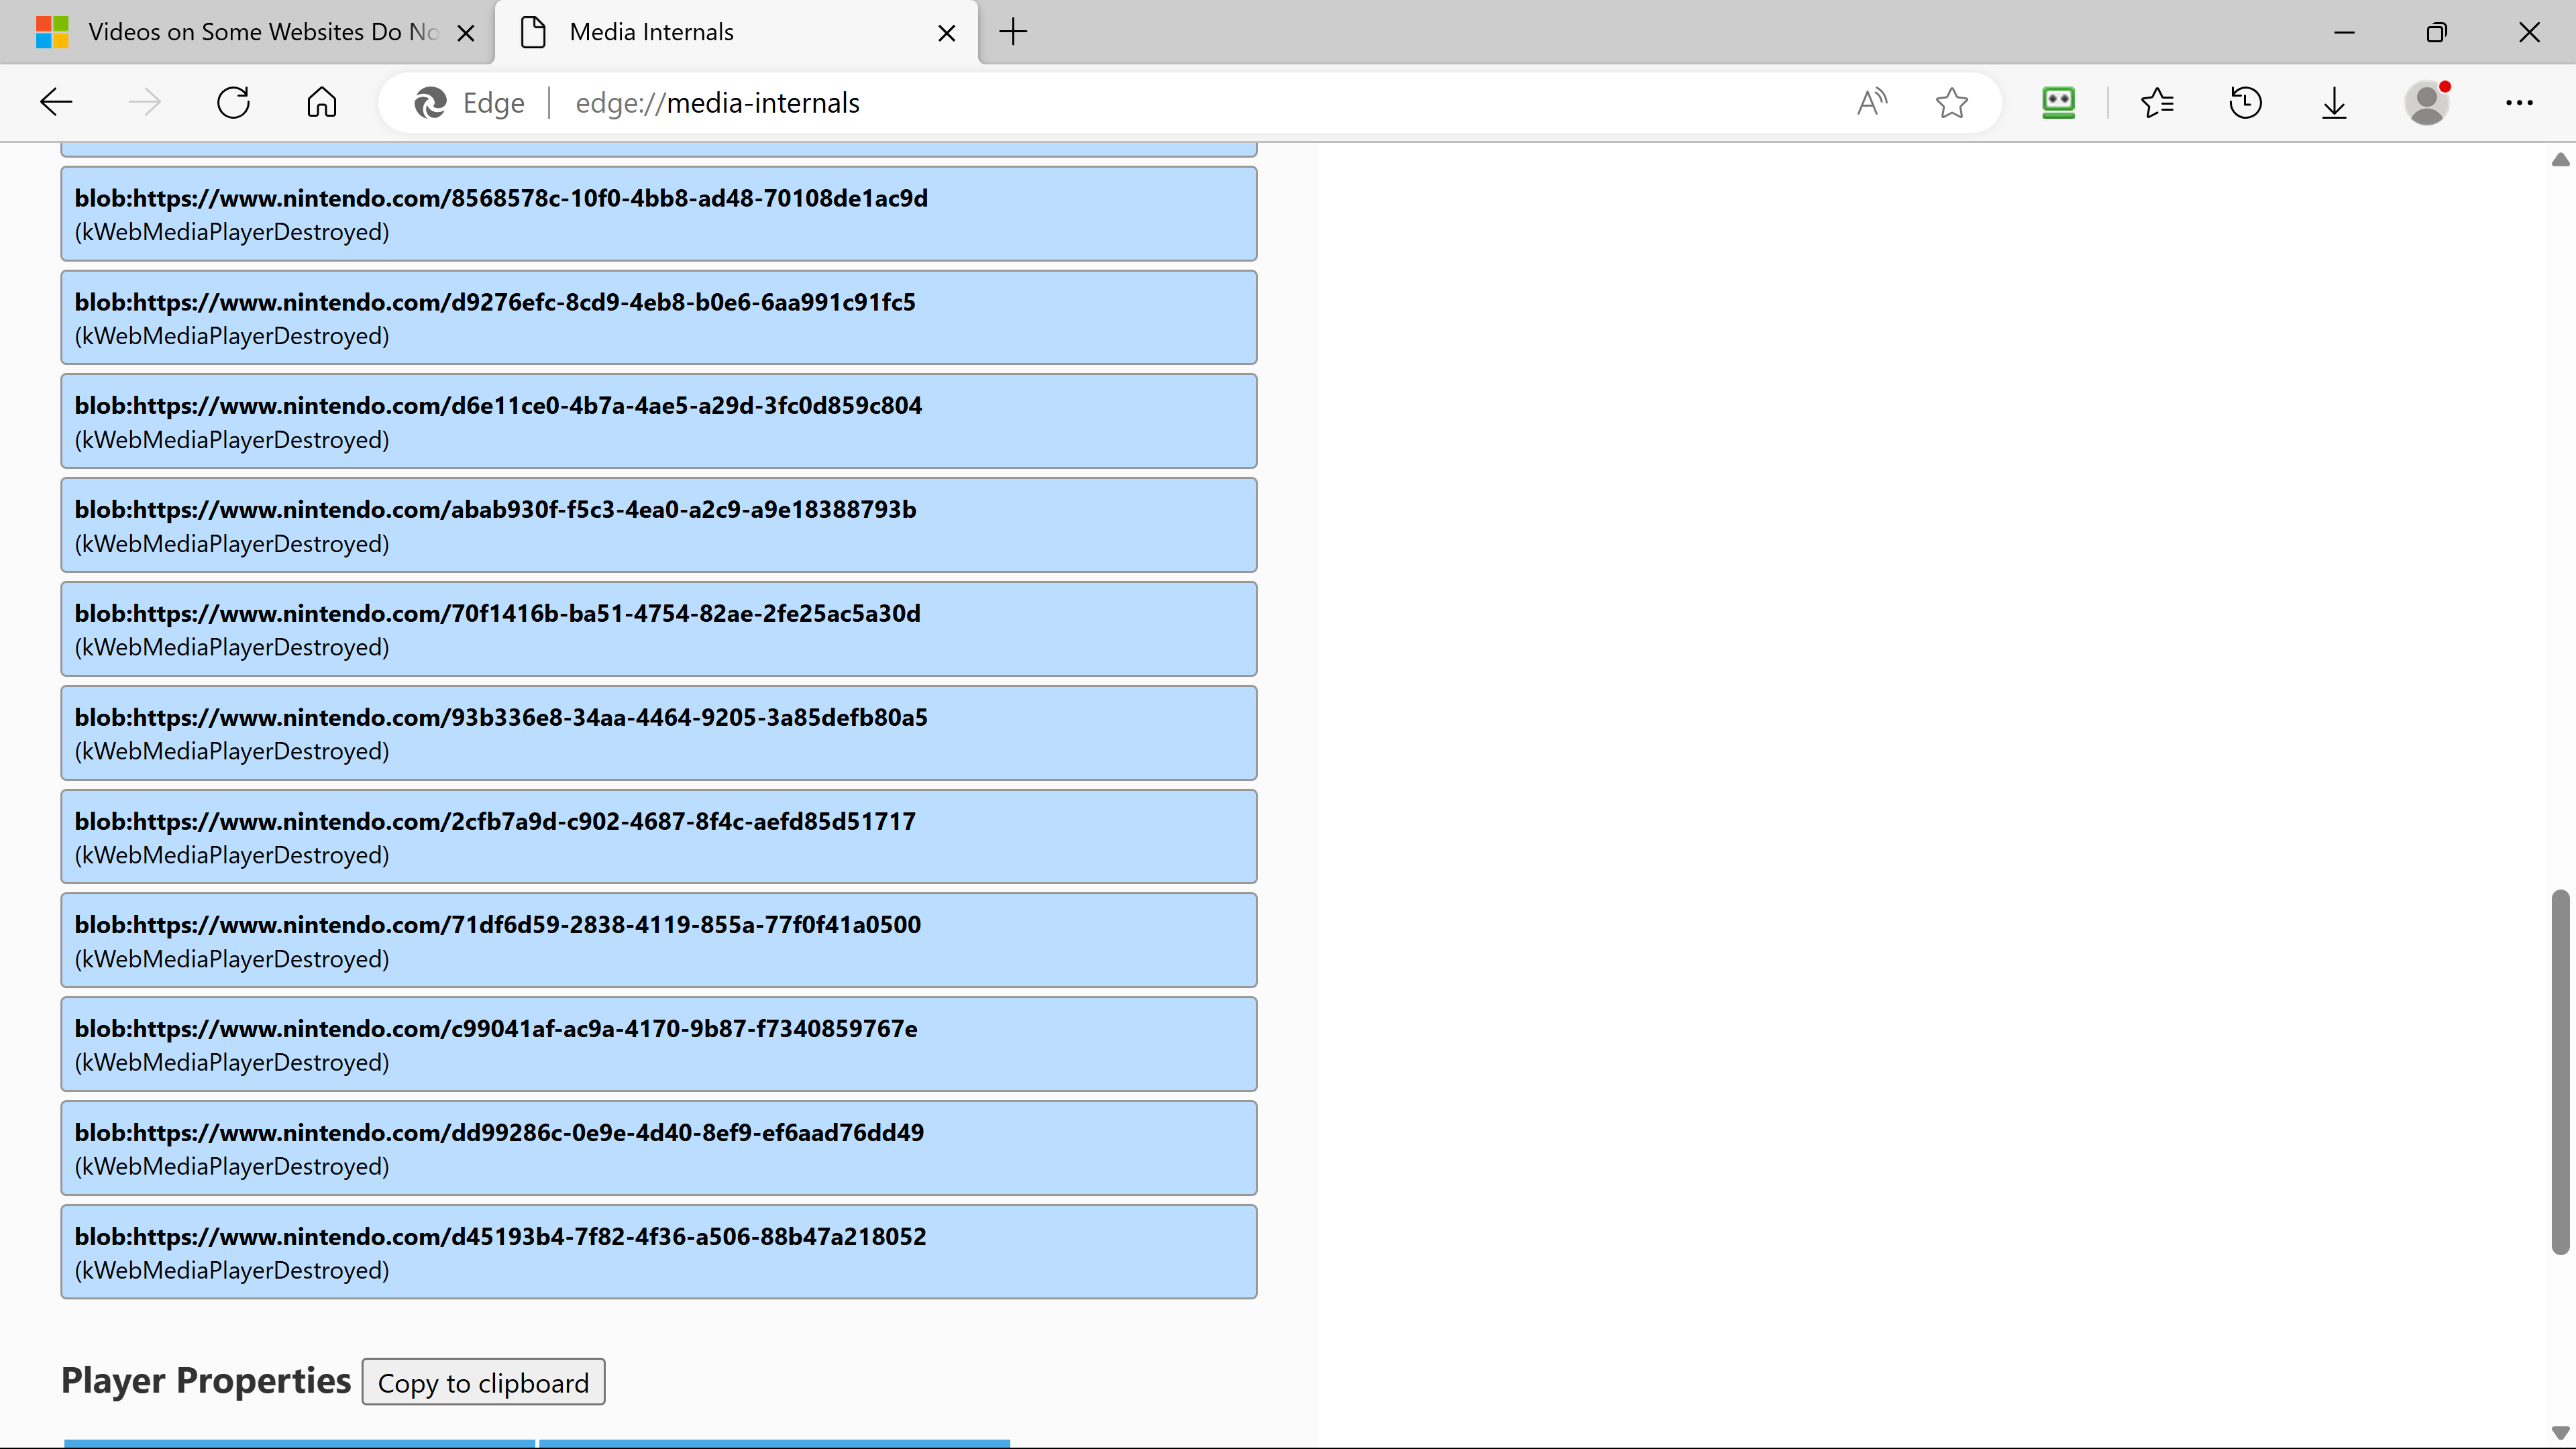Click the Edge logo in address bar
This screenshot has height=1449, width=2576.
[431, 103]
